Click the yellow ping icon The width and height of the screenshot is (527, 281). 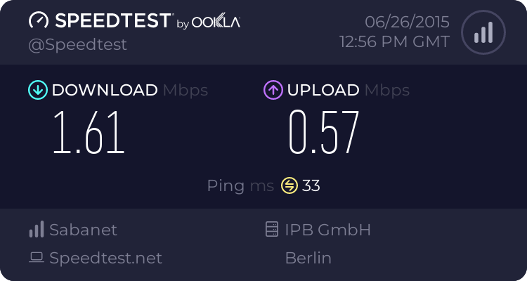pos(289,185)
